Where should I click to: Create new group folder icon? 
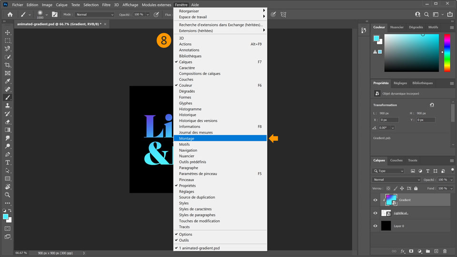[428, 251]
